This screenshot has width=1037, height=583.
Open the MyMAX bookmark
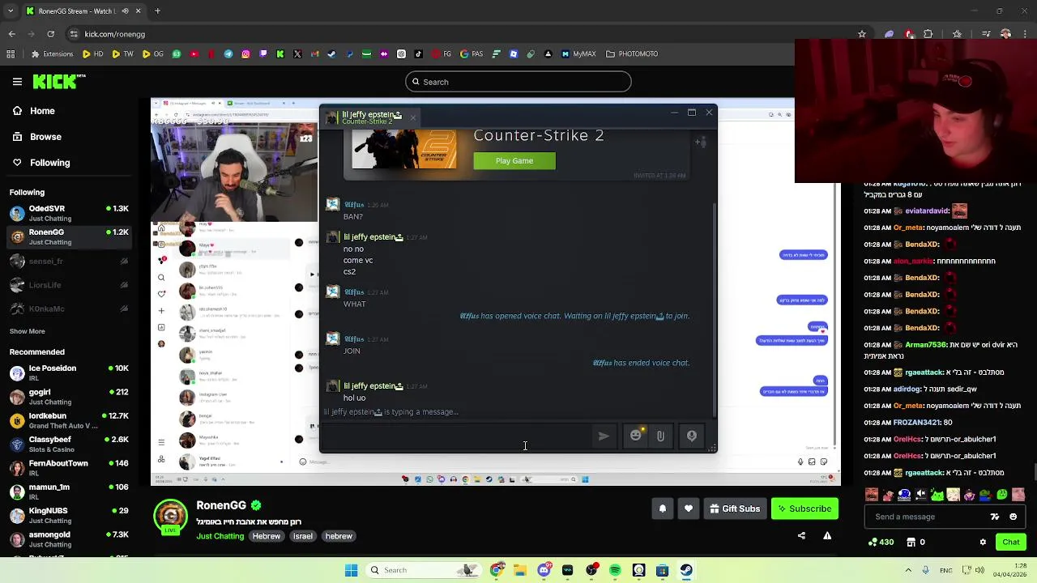tap(578, 54)
